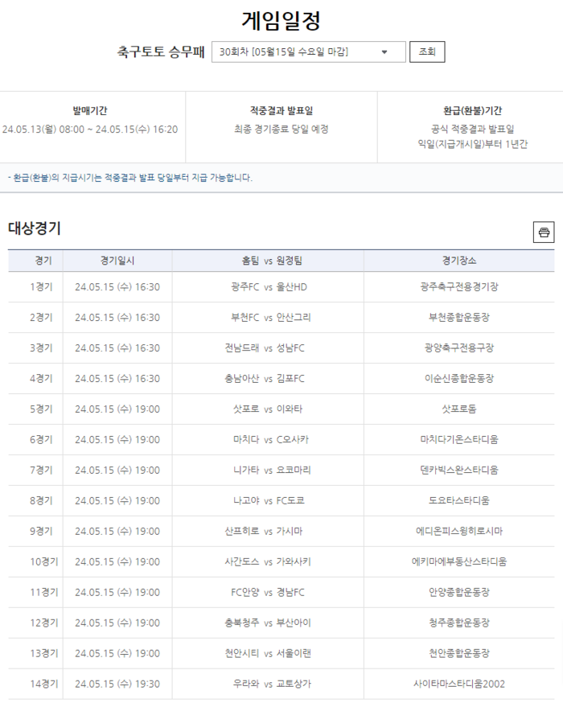Select the 사간도스 vs 가와사키 match
Viewport: 563px width, 703px height.
tap(268, 562)
